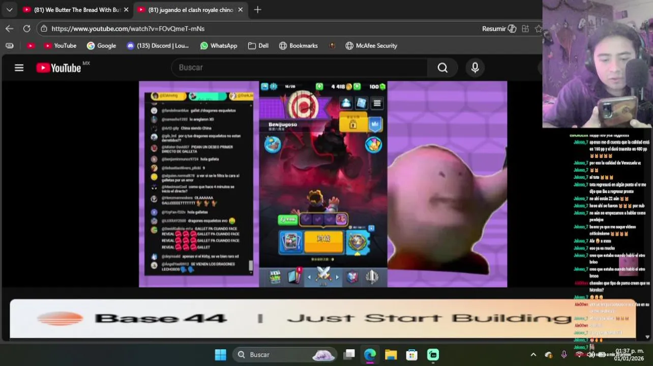The width and height of the screenshot is (653, 366).
Task: Open Microsoft Store from the taskbar
Action: (x=412, y=354)
